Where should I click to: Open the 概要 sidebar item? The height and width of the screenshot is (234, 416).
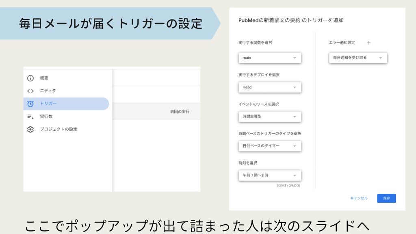pyautogui.click(x=44, y=78)
